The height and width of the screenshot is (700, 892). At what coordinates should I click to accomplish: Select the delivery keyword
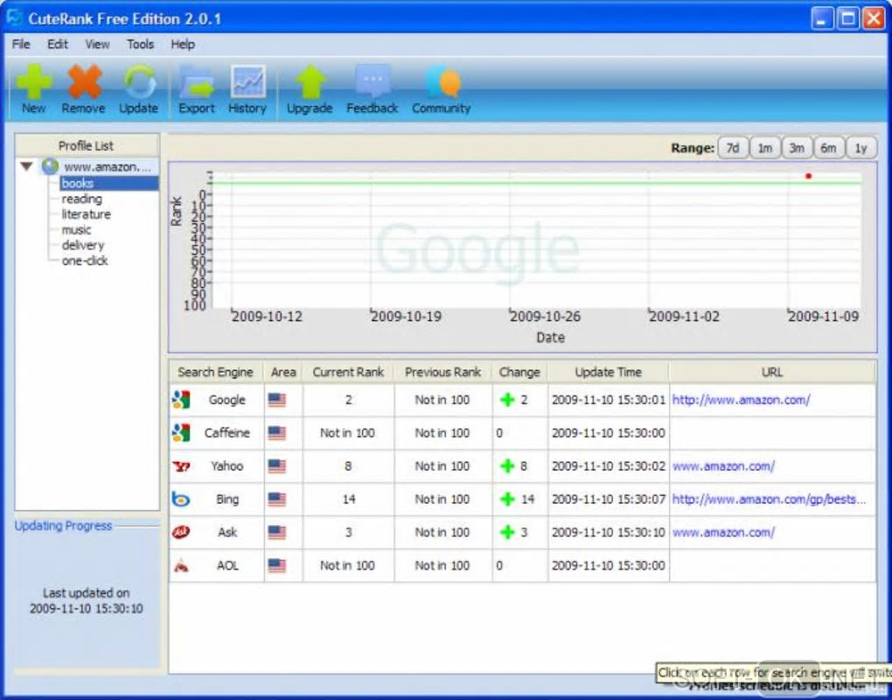point(83,245)
